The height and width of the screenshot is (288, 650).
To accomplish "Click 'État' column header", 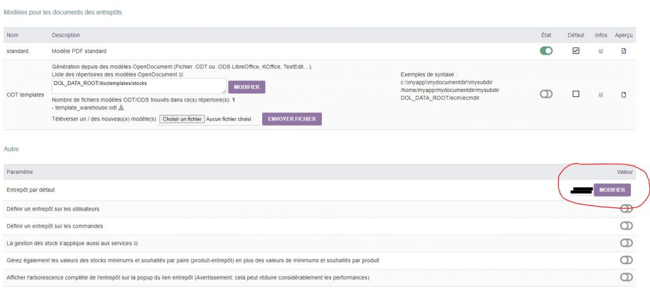I will tap(547, 36).
